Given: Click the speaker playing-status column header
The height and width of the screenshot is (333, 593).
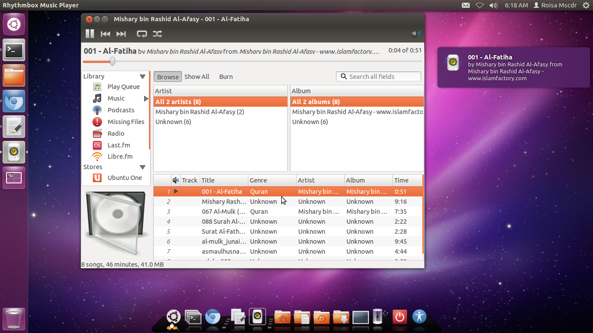Looking at the screenshot, I should 175,180.
